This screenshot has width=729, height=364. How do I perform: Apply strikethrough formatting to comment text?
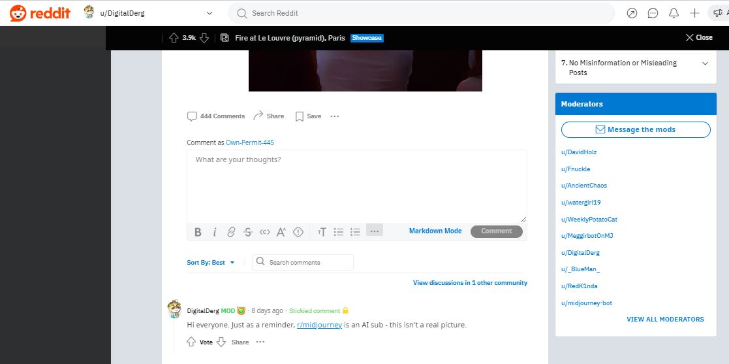point(248,232)
